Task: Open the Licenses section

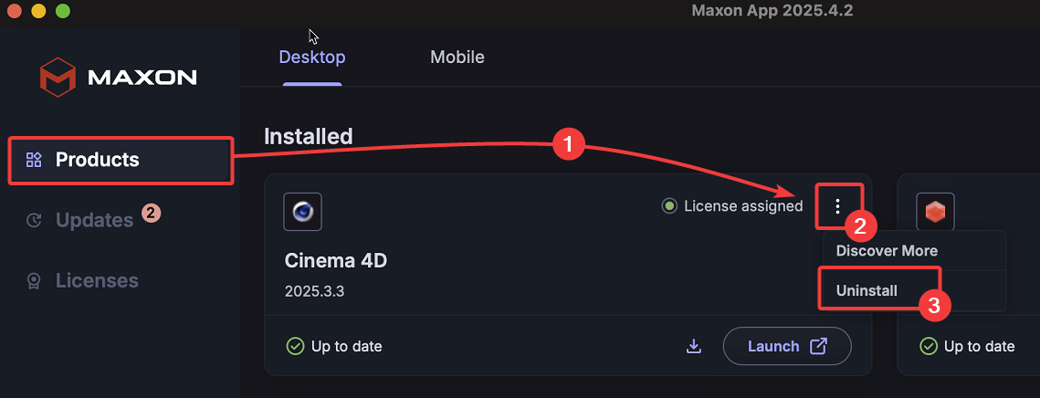Action: click(97, 280)
